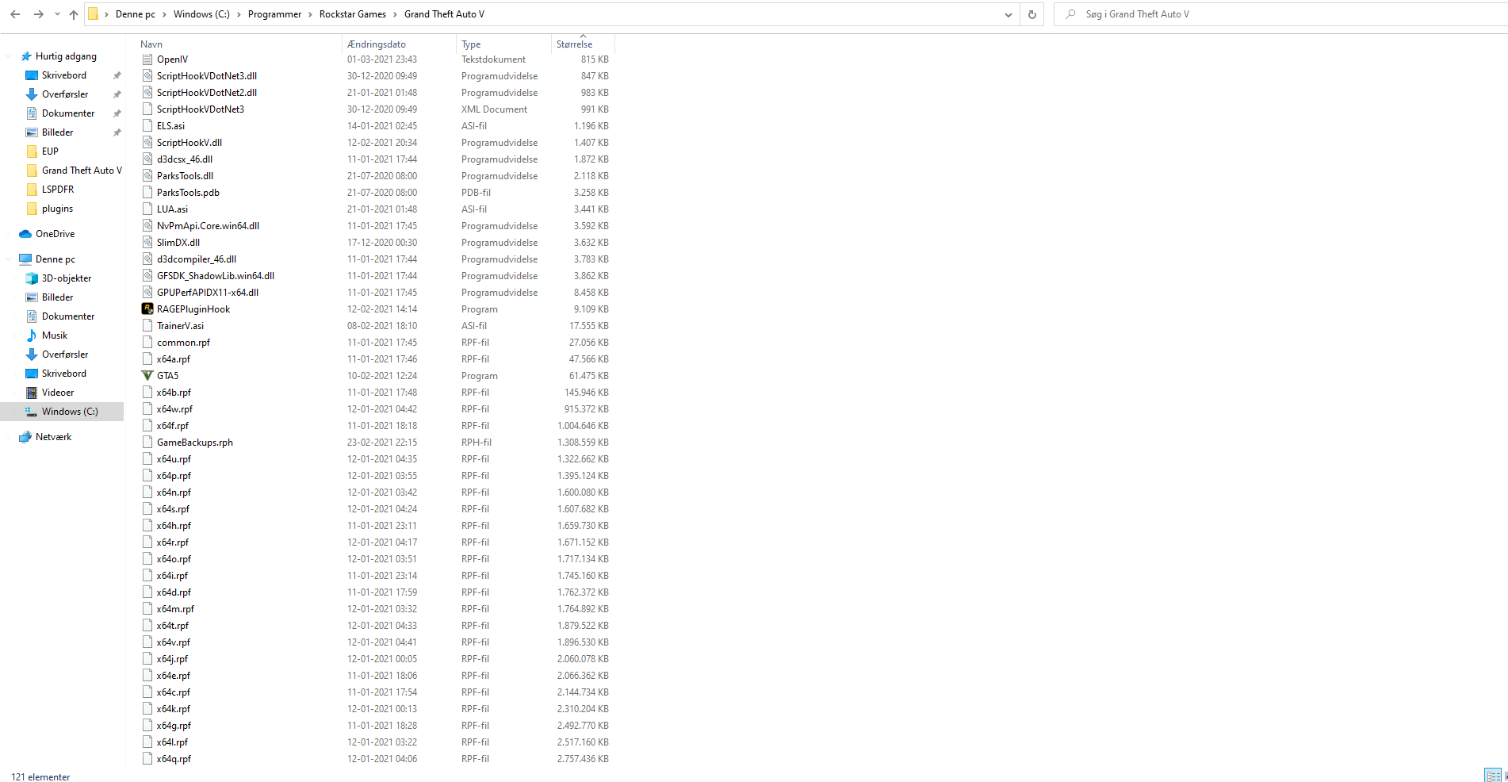Open the LSPDFR folder icon in sidebar
The height and width of the screenshot is (782, 1508).
click(32, 190)
